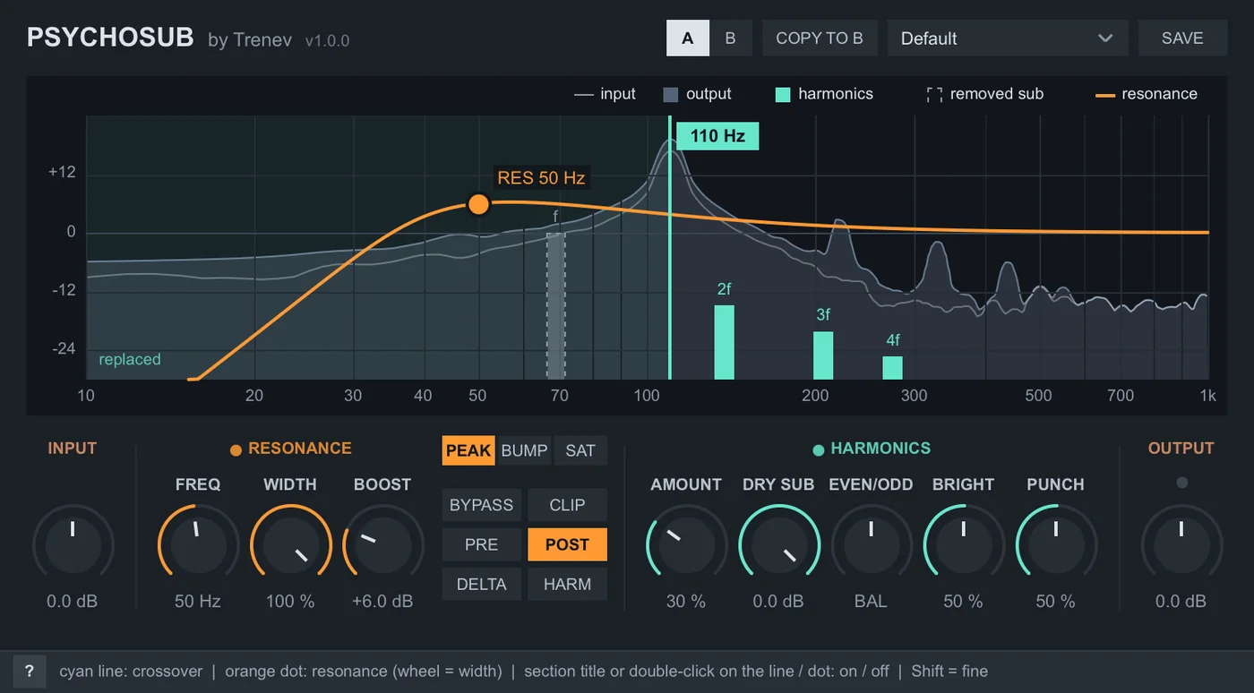The image size is (1254, 693).
Task: Click the EVEN/ODD knob
Action: coord(871,544)
